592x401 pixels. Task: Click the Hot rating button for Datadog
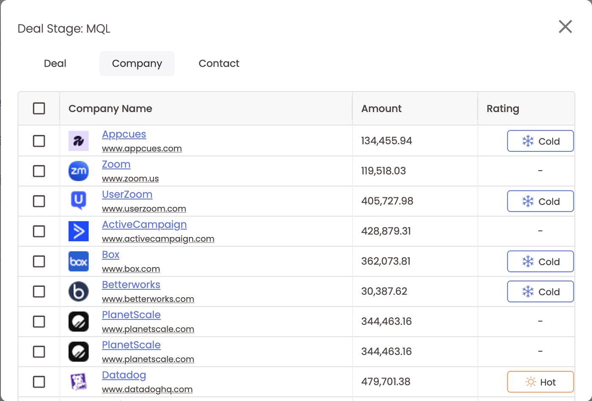[540, 382]
